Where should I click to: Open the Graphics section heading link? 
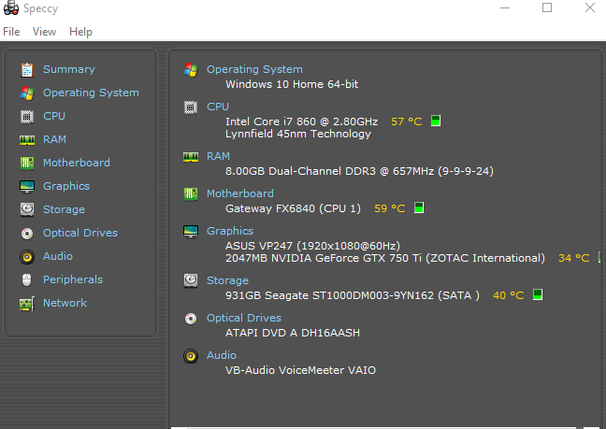229,231
